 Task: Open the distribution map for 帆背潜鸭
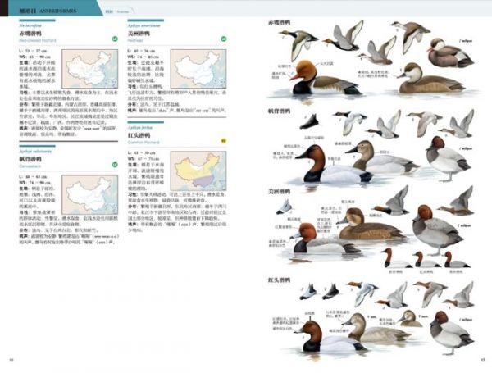pyautogui.click(x=89, y=195)
